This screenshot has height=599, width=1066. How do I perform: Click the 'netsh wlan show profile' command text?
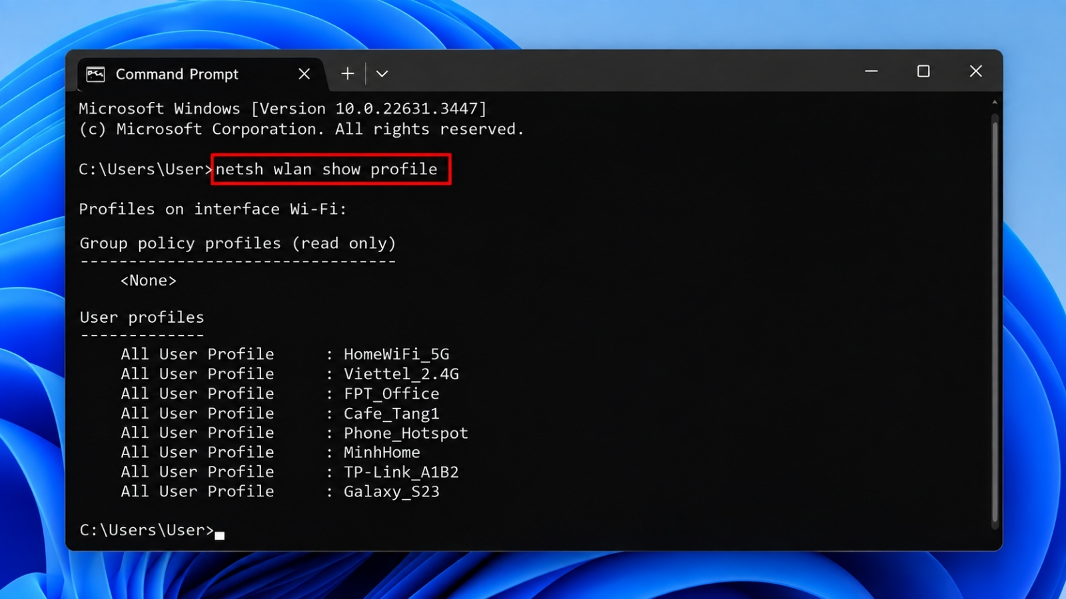point(326,169)
